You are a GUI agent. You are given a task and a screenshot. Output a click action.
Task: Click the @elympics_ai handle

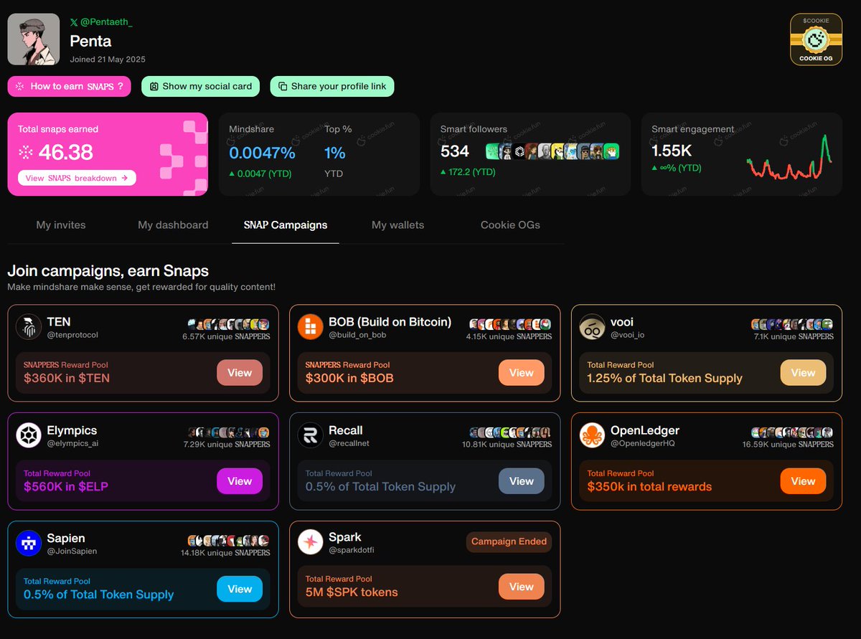coord(72,443)
